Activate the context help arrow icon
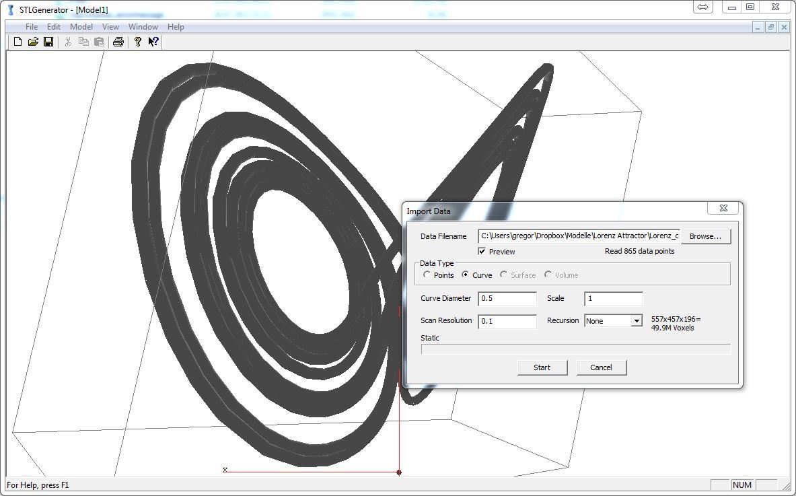Viewport: 796px width, 496px height. click(153, 42)
